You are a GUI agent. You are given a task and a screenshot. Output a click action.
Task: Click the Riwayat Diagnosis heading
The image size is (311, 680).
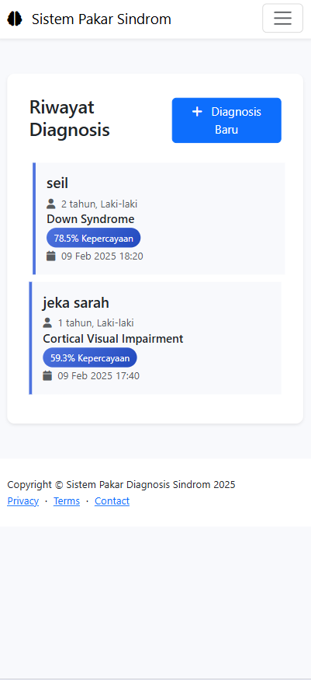(70, 118)
